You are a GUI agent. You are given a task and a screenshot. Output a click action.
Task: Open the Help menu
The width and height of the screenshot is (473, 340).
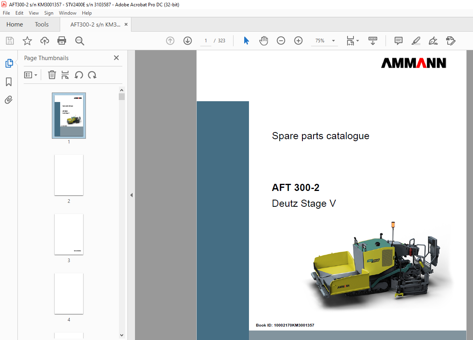click(x=87, y=13)
